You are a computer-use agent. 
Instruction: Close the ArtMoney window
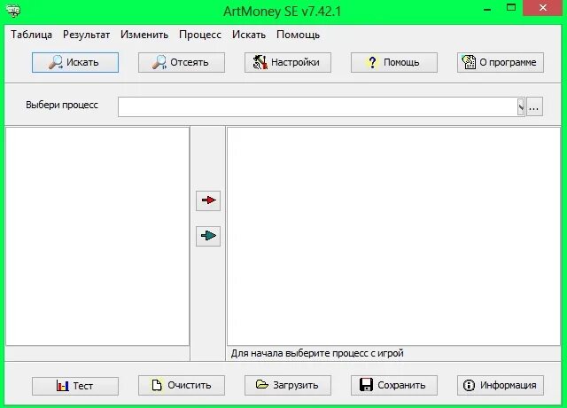543,8
